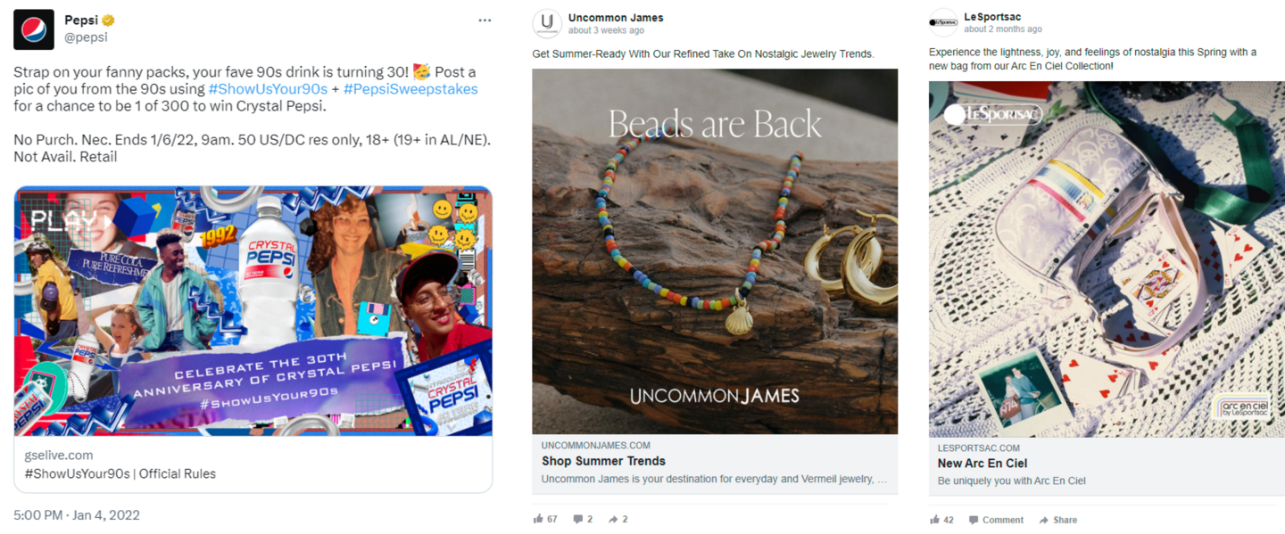Open the Crystal Pepsi anniversary image
Screen dimensions: 1285x534
tap(253, 310)
